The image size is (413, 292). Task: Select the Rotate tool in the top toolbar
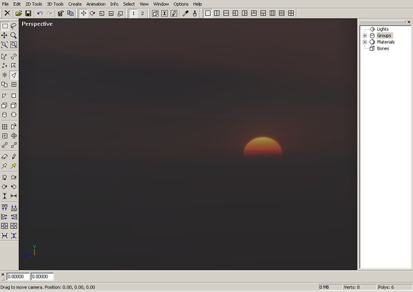[x=92, y=13]
